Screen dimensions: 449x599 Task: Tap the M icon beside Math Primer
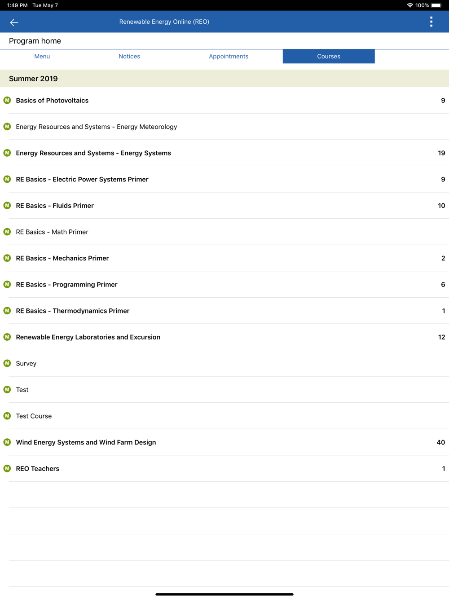click(x=7, y=232)
